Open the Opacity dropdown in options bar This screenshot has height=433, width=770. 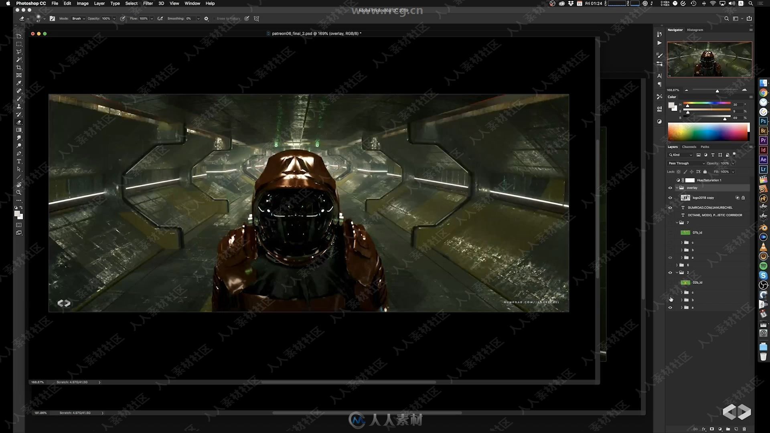click(114, 18)
